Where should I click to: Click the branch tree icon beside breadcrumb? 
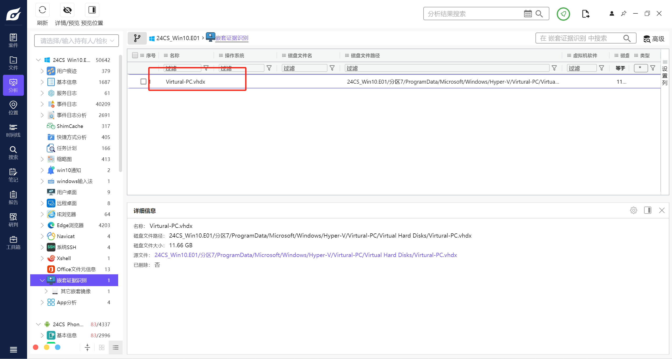pyautogui.click(x=137, y=38)
